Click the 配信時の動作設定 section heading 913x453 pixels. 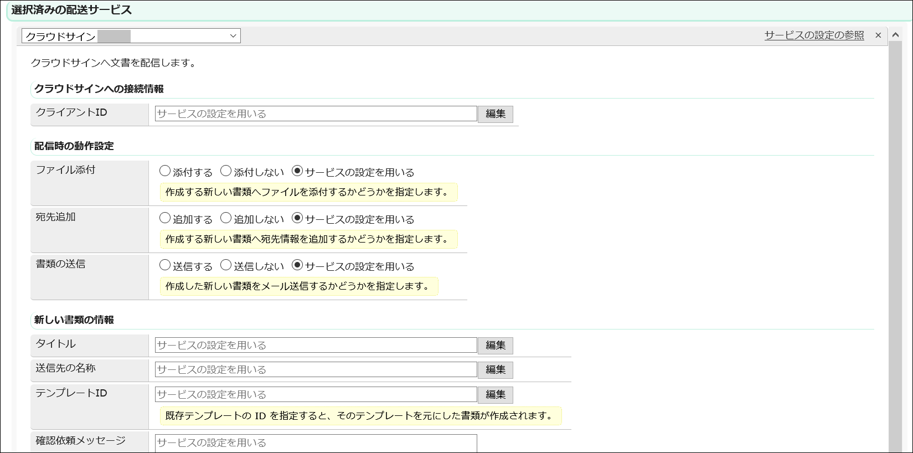click(74, 146)
